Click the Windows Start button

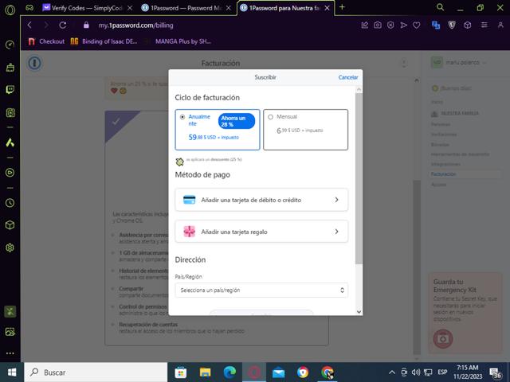(x=12, y=372)
